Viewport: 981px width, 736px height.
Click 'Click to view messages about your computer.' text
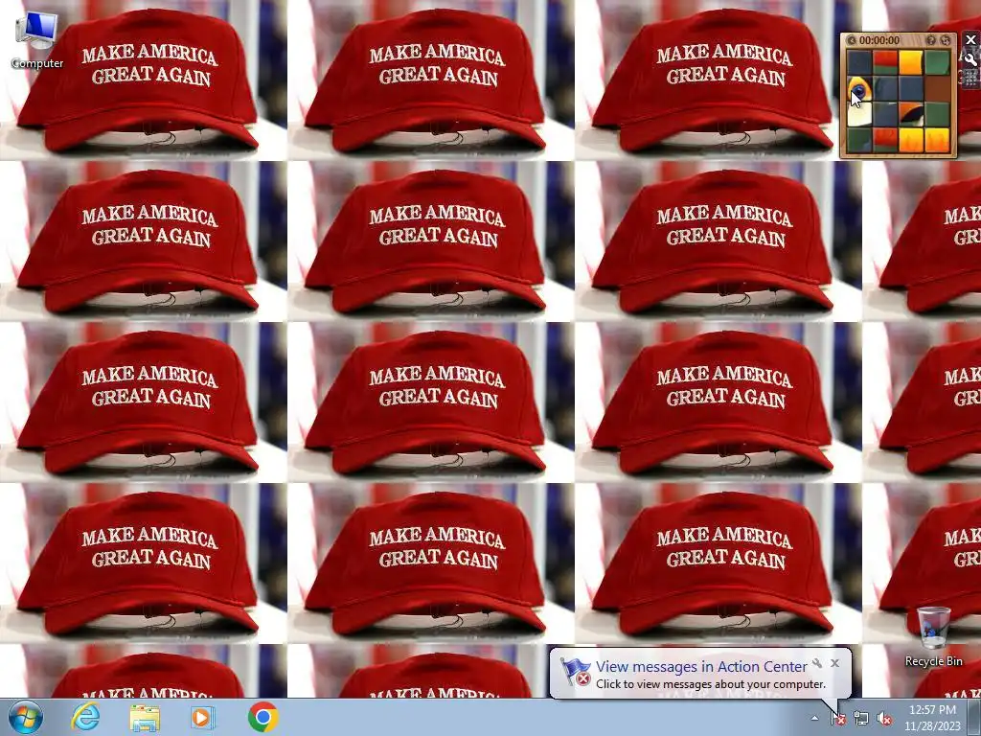click(x=711, y=684)
